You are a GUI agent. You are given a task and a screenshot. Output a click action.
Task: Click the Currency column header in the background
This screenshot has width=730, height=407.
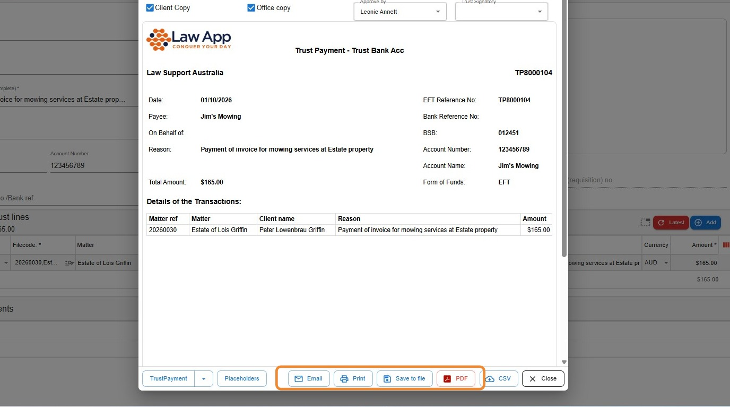pos(656,245)
